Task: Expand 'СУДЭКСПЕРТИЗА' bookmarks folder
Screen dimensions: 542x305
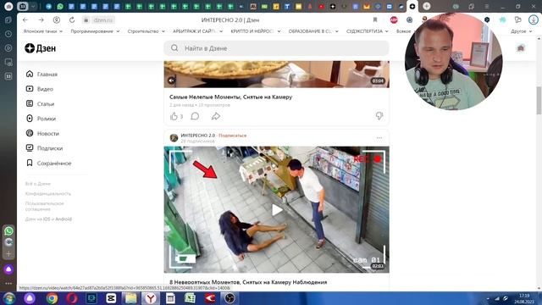Action: tap(367, 31)
